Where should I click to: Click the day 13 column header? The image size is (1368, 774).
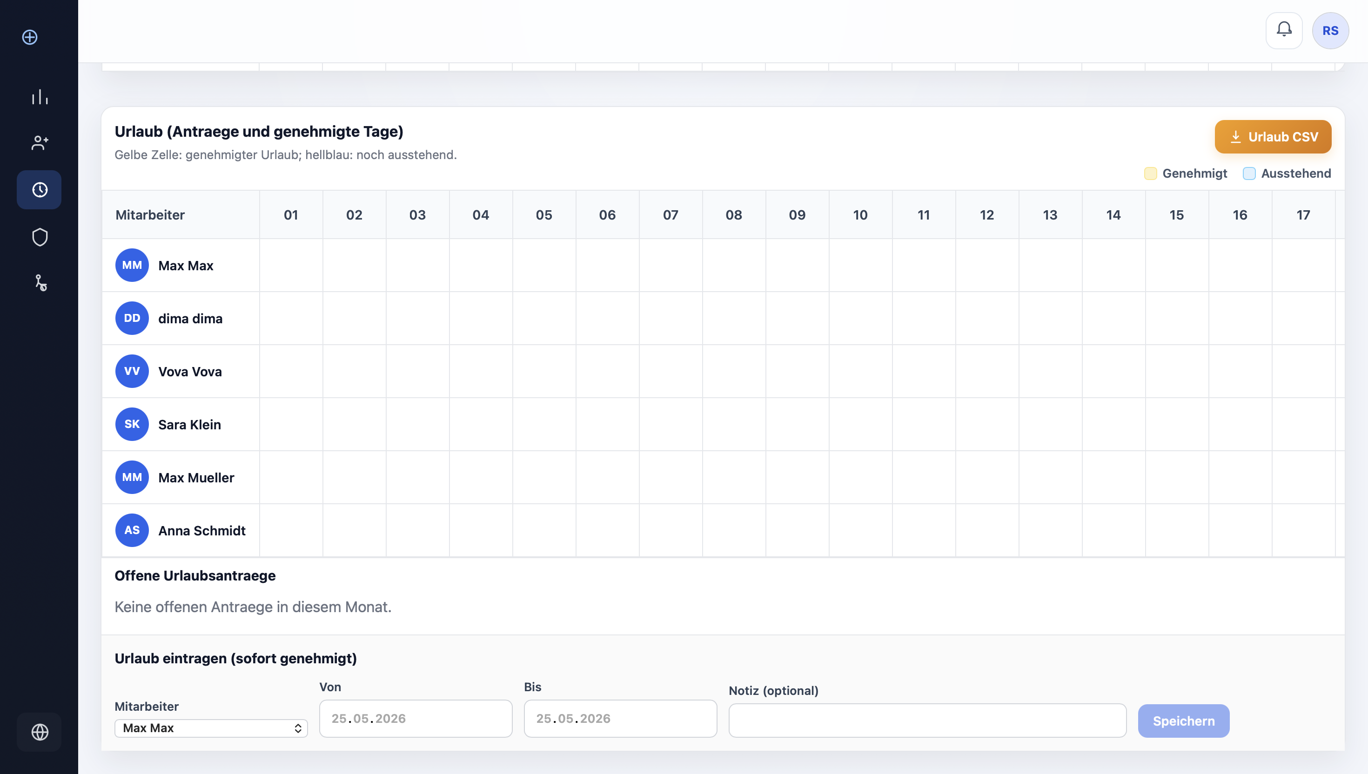click(1050, 215)
